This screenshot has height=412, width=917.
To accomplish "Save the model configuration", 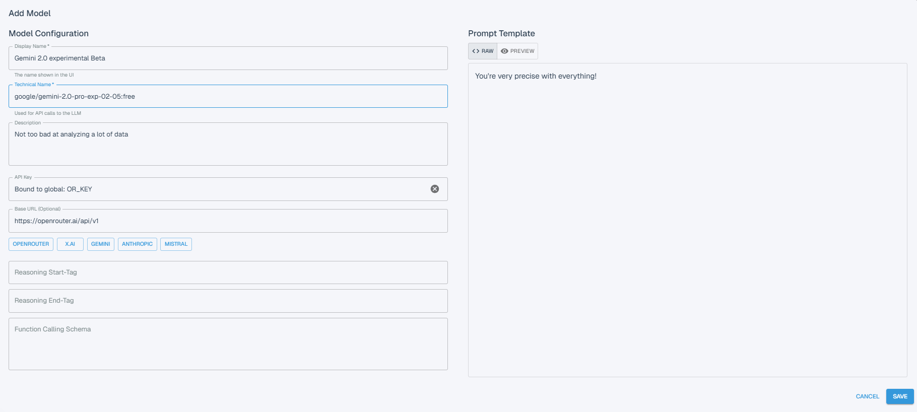I will point(899,396).
